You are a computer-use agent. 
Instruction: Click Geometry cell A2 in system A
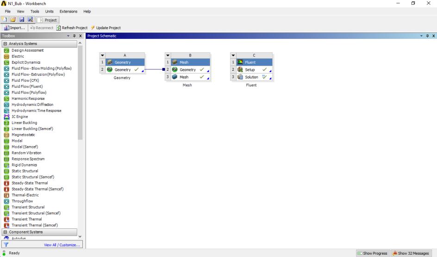[125, 69]
